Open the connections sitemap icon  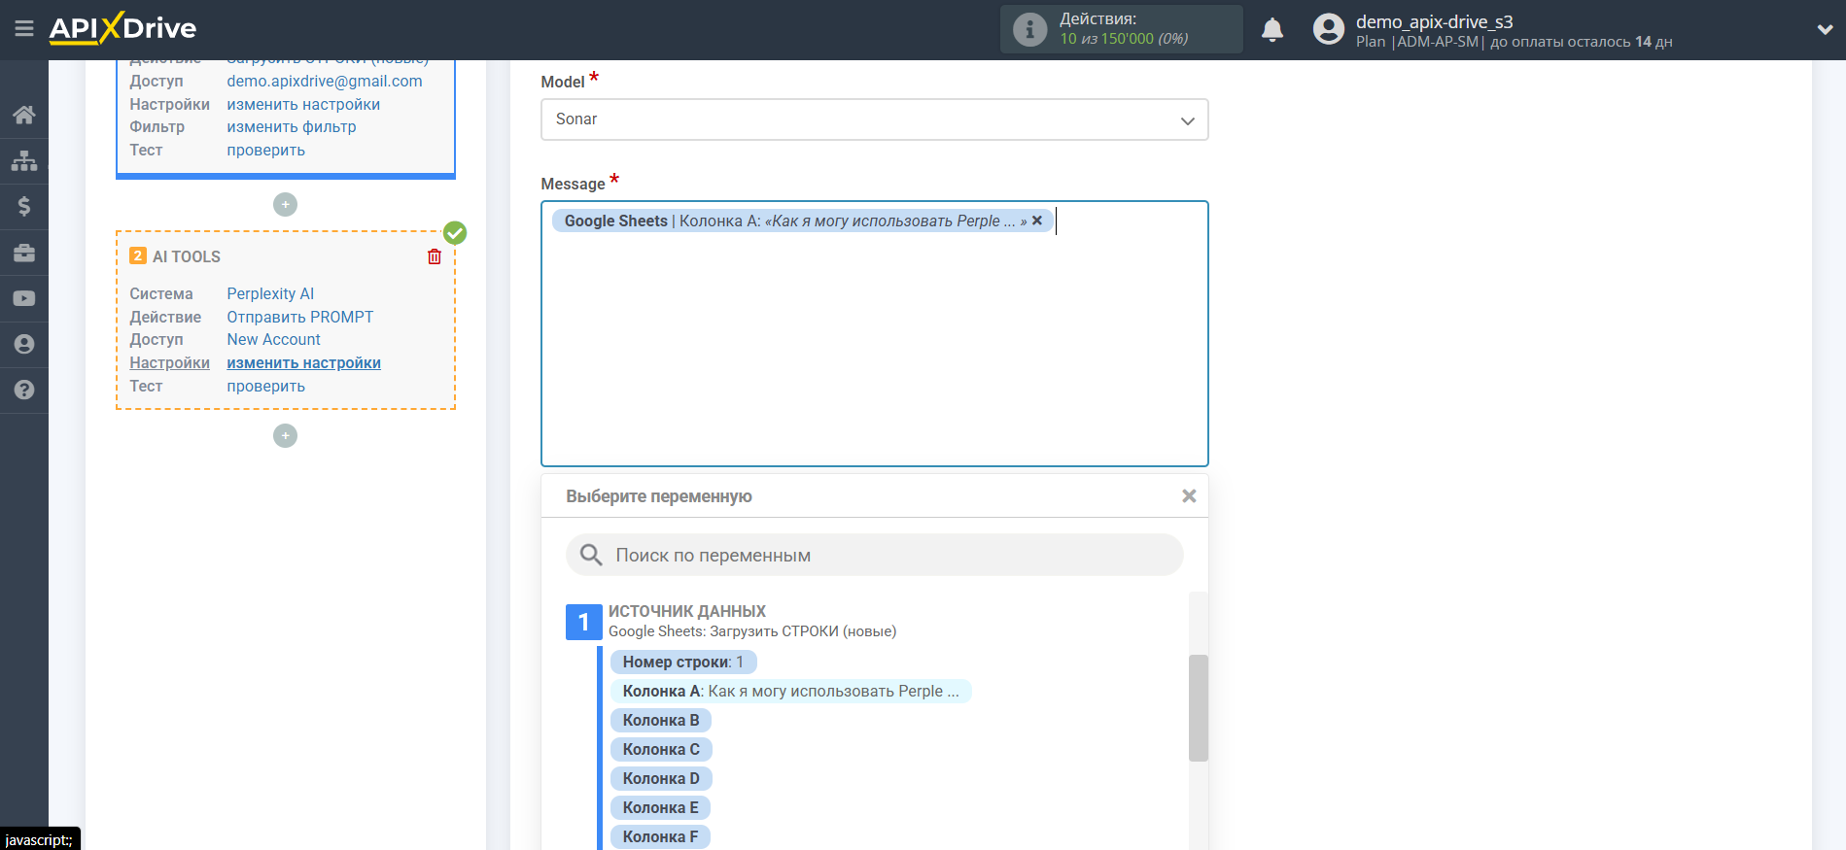[24, 160]
